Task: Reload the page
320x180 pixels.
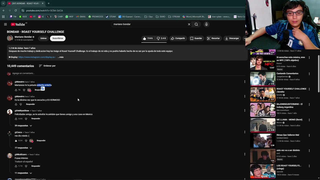Action: point(15,10)
